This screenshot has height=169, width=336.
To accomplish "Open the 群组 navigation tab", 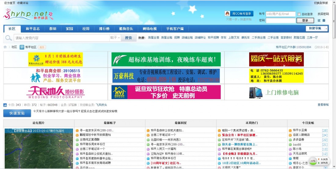I will (53, 29).
